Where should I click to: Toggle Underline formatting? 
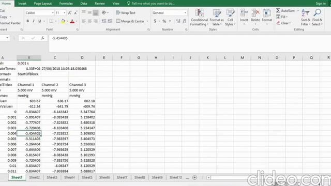click(39, 21)
